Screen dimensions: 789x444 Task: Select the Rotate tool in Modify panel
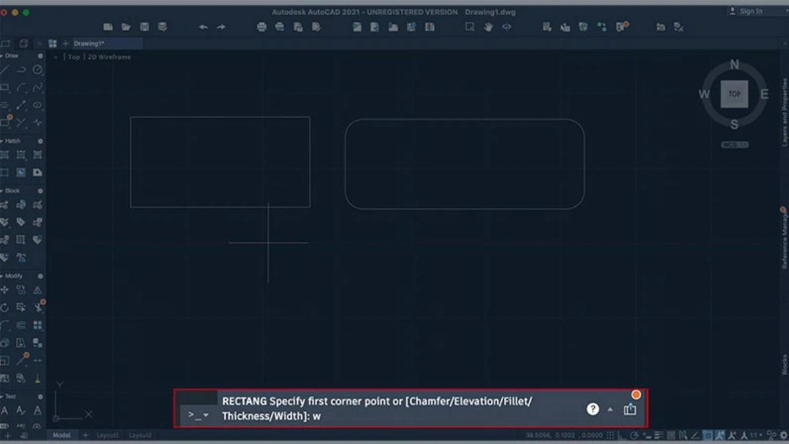5,308
